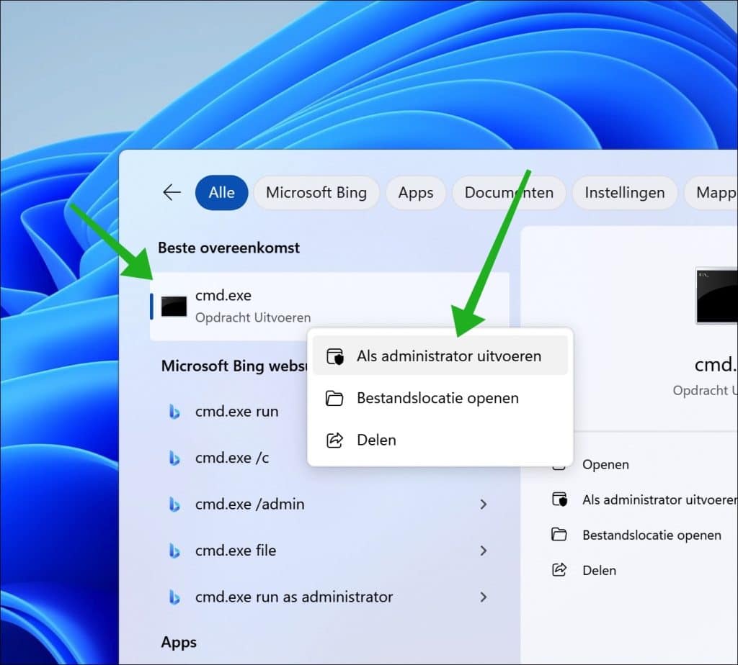
Task: Select the Alle filter tab
Action: pyautogui.click(x=222, y=193)
